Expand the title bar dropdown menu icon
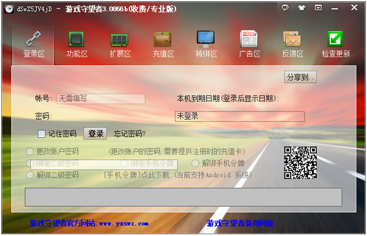Image resolution: width=367 pixels, height=236 pixels. pos(318,8)
